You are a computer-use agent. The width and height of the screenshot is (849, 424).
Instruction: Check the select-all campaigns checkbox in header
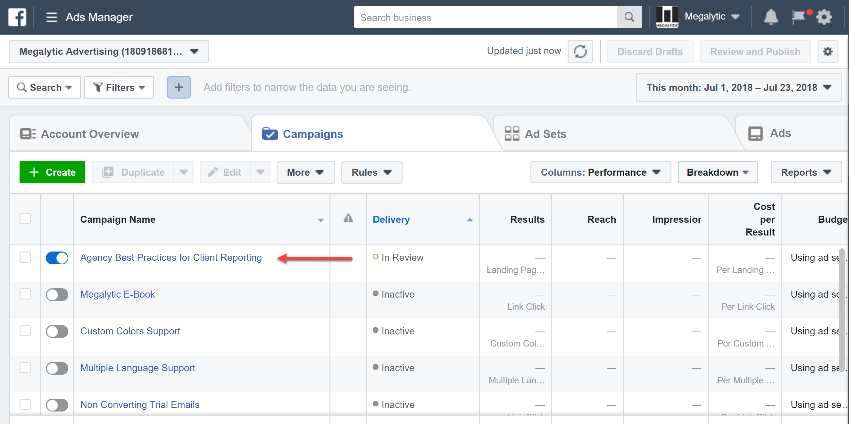[25, 219]
